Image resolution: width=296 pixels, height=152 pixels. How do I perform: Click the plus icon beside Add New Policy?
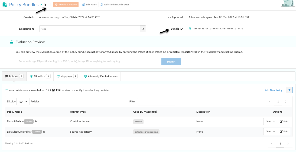[289, 90]
